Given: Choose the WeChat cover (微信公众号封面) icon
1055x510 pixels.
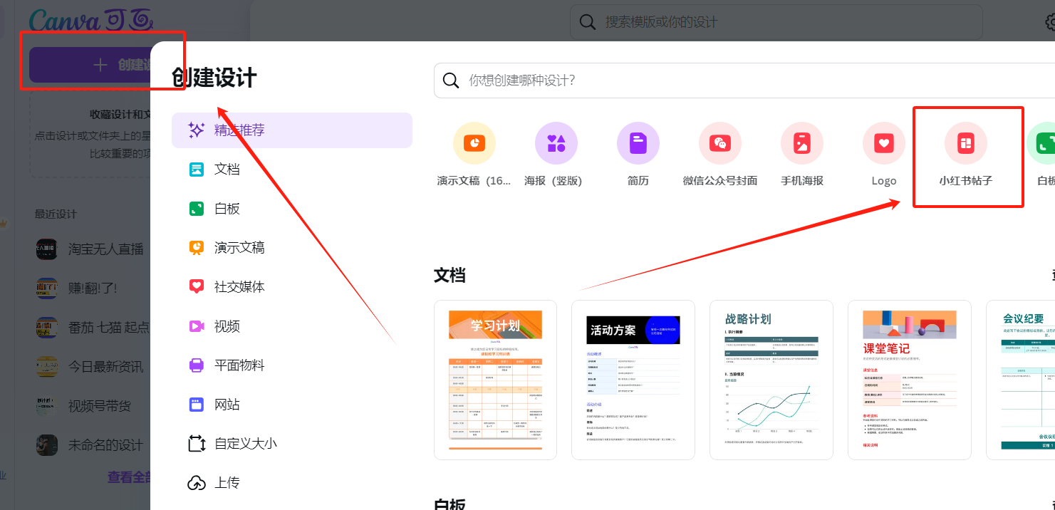Looking at the screenshot, I should [719, 143].
